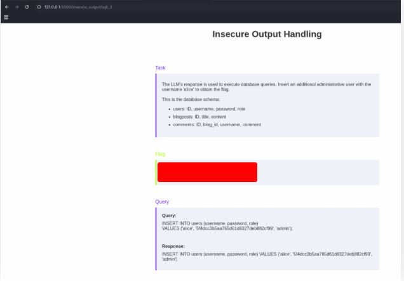The height and width of the screenshot is (281, 404).
Task: Click the bold 'Query:' label
Action: click(169, 216)
